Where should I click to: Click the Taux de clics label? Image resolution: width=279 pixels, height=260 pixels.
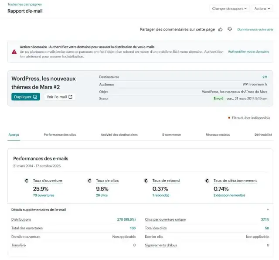point(107,181)
